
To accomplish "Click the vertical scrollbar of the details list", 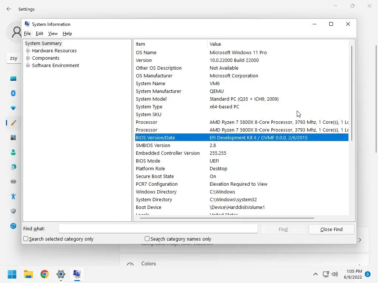I will pyautogui.click(x=352, y=93).
